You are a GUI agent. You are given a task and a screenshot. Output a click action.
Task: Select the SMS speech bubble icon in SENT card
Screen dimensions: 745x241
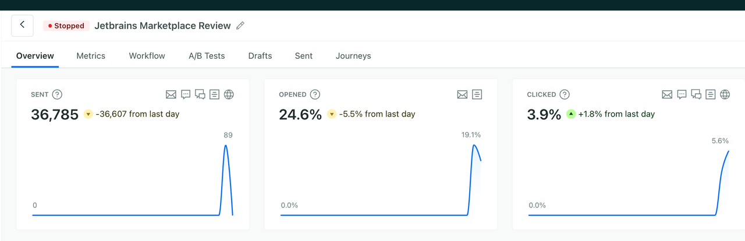pyautogui.click(x=186, y=94)
